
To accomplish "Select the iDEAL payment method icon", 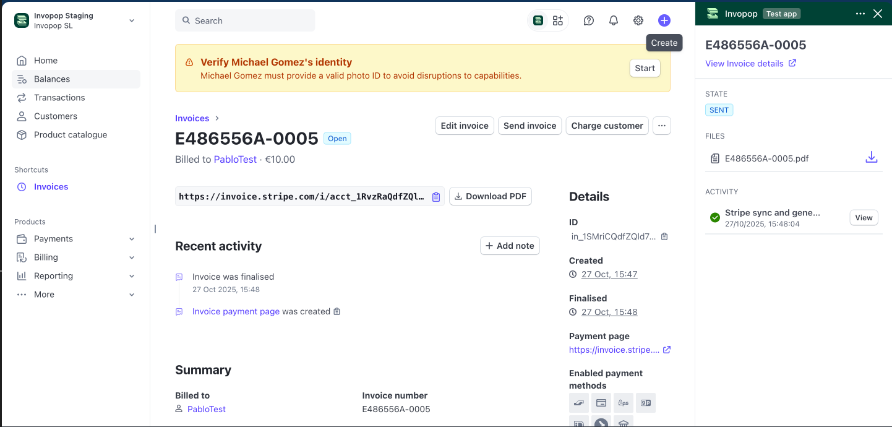I will tap(578, 423).
